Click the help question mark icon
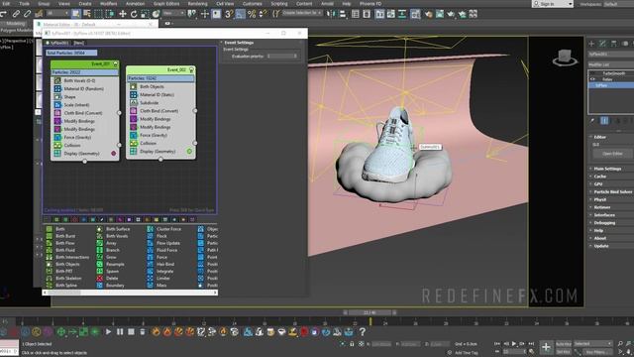The height and width of the screenshot is (357, 634). point(363,332)
